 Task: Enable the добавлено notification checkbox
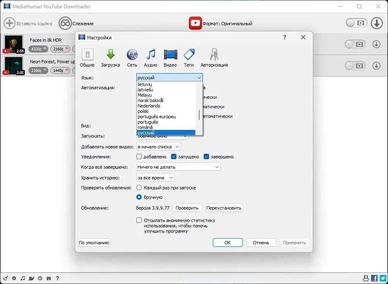pyautogui.click(x=139, y=157)
